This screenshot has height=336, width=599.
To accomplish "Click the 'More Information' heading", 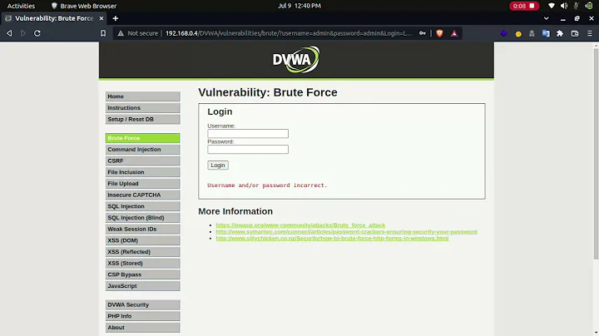I will 235,211.
